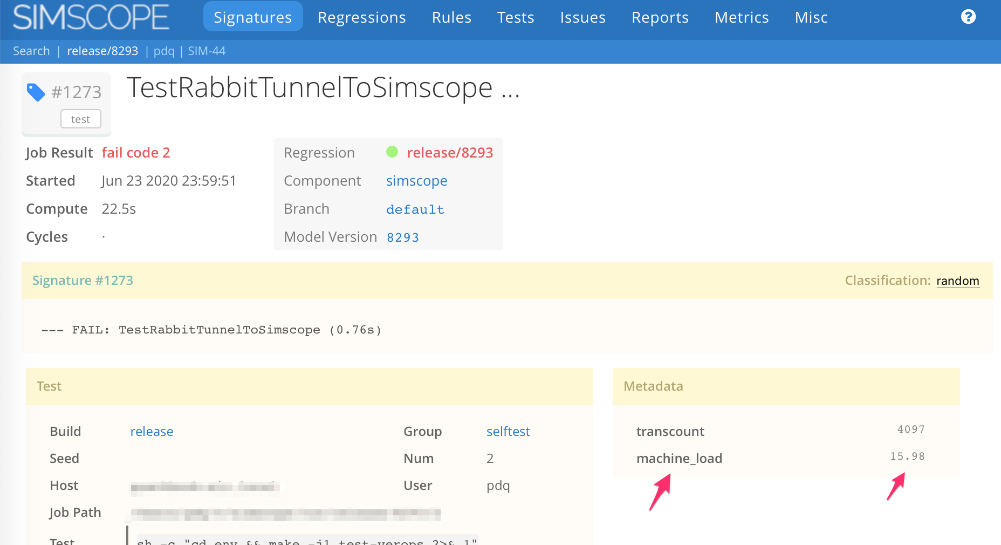Click the fail code 2 job result

pos(136,153)
